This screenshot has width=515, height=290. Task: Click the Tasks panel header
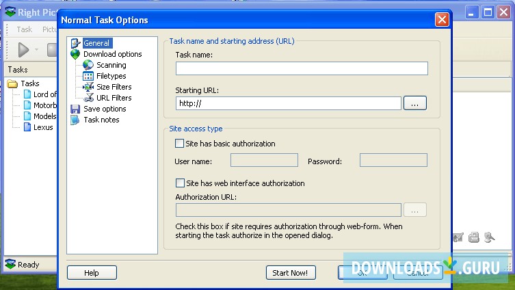31,70
